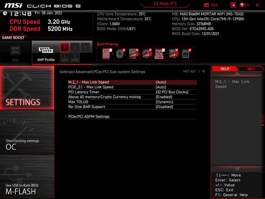Select Above 4G memory/Crypto Currency mining label
The width and height of the screenshot is (265, 199).
coord(104,97)
